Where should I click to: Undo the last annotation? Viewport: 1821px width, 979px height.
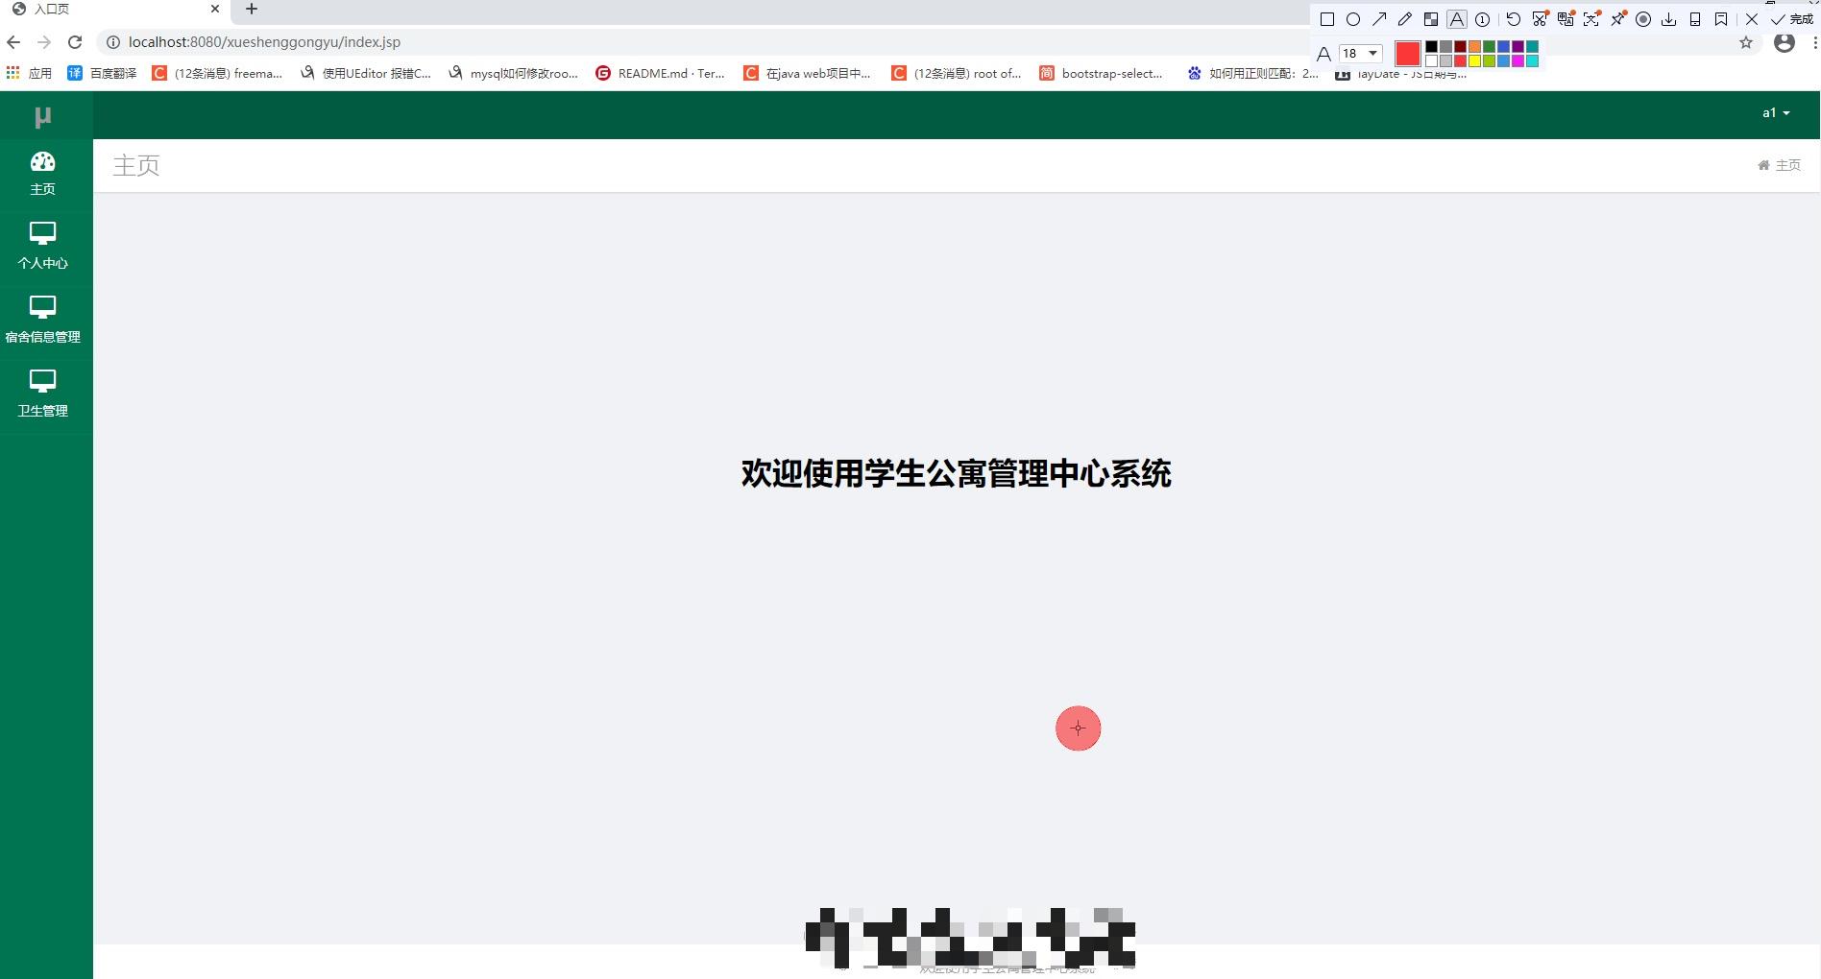click(1514, 19)
